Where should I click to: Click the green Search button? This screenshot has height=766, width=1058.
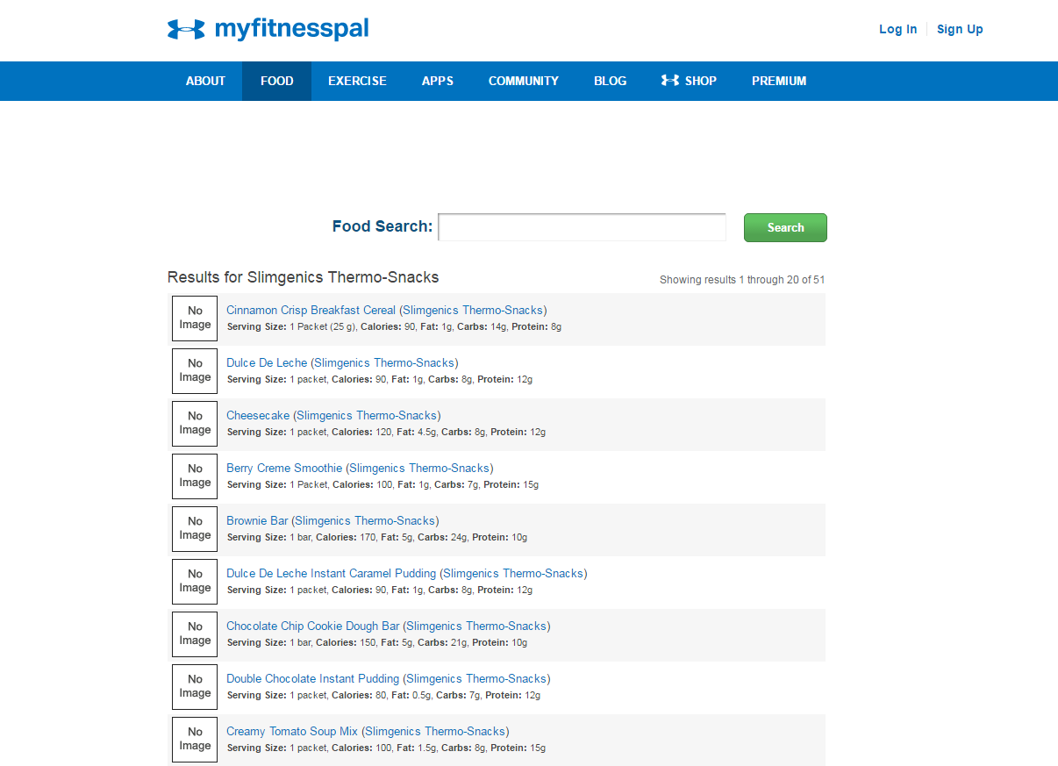click(x=785, y=227)
